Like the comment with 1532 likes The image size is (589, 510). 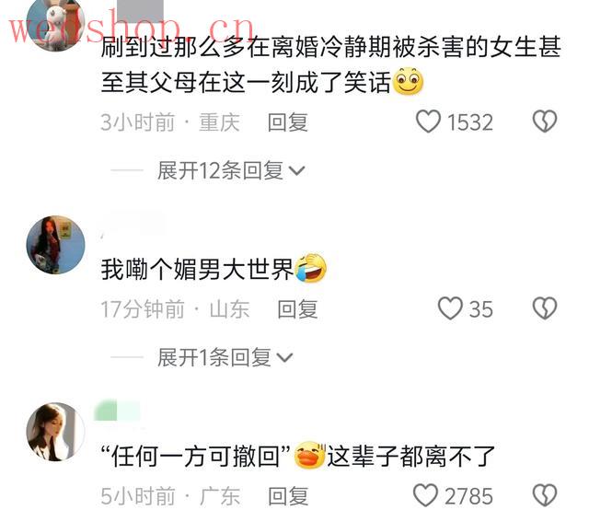pyautogui.click(x=428, y=122)
